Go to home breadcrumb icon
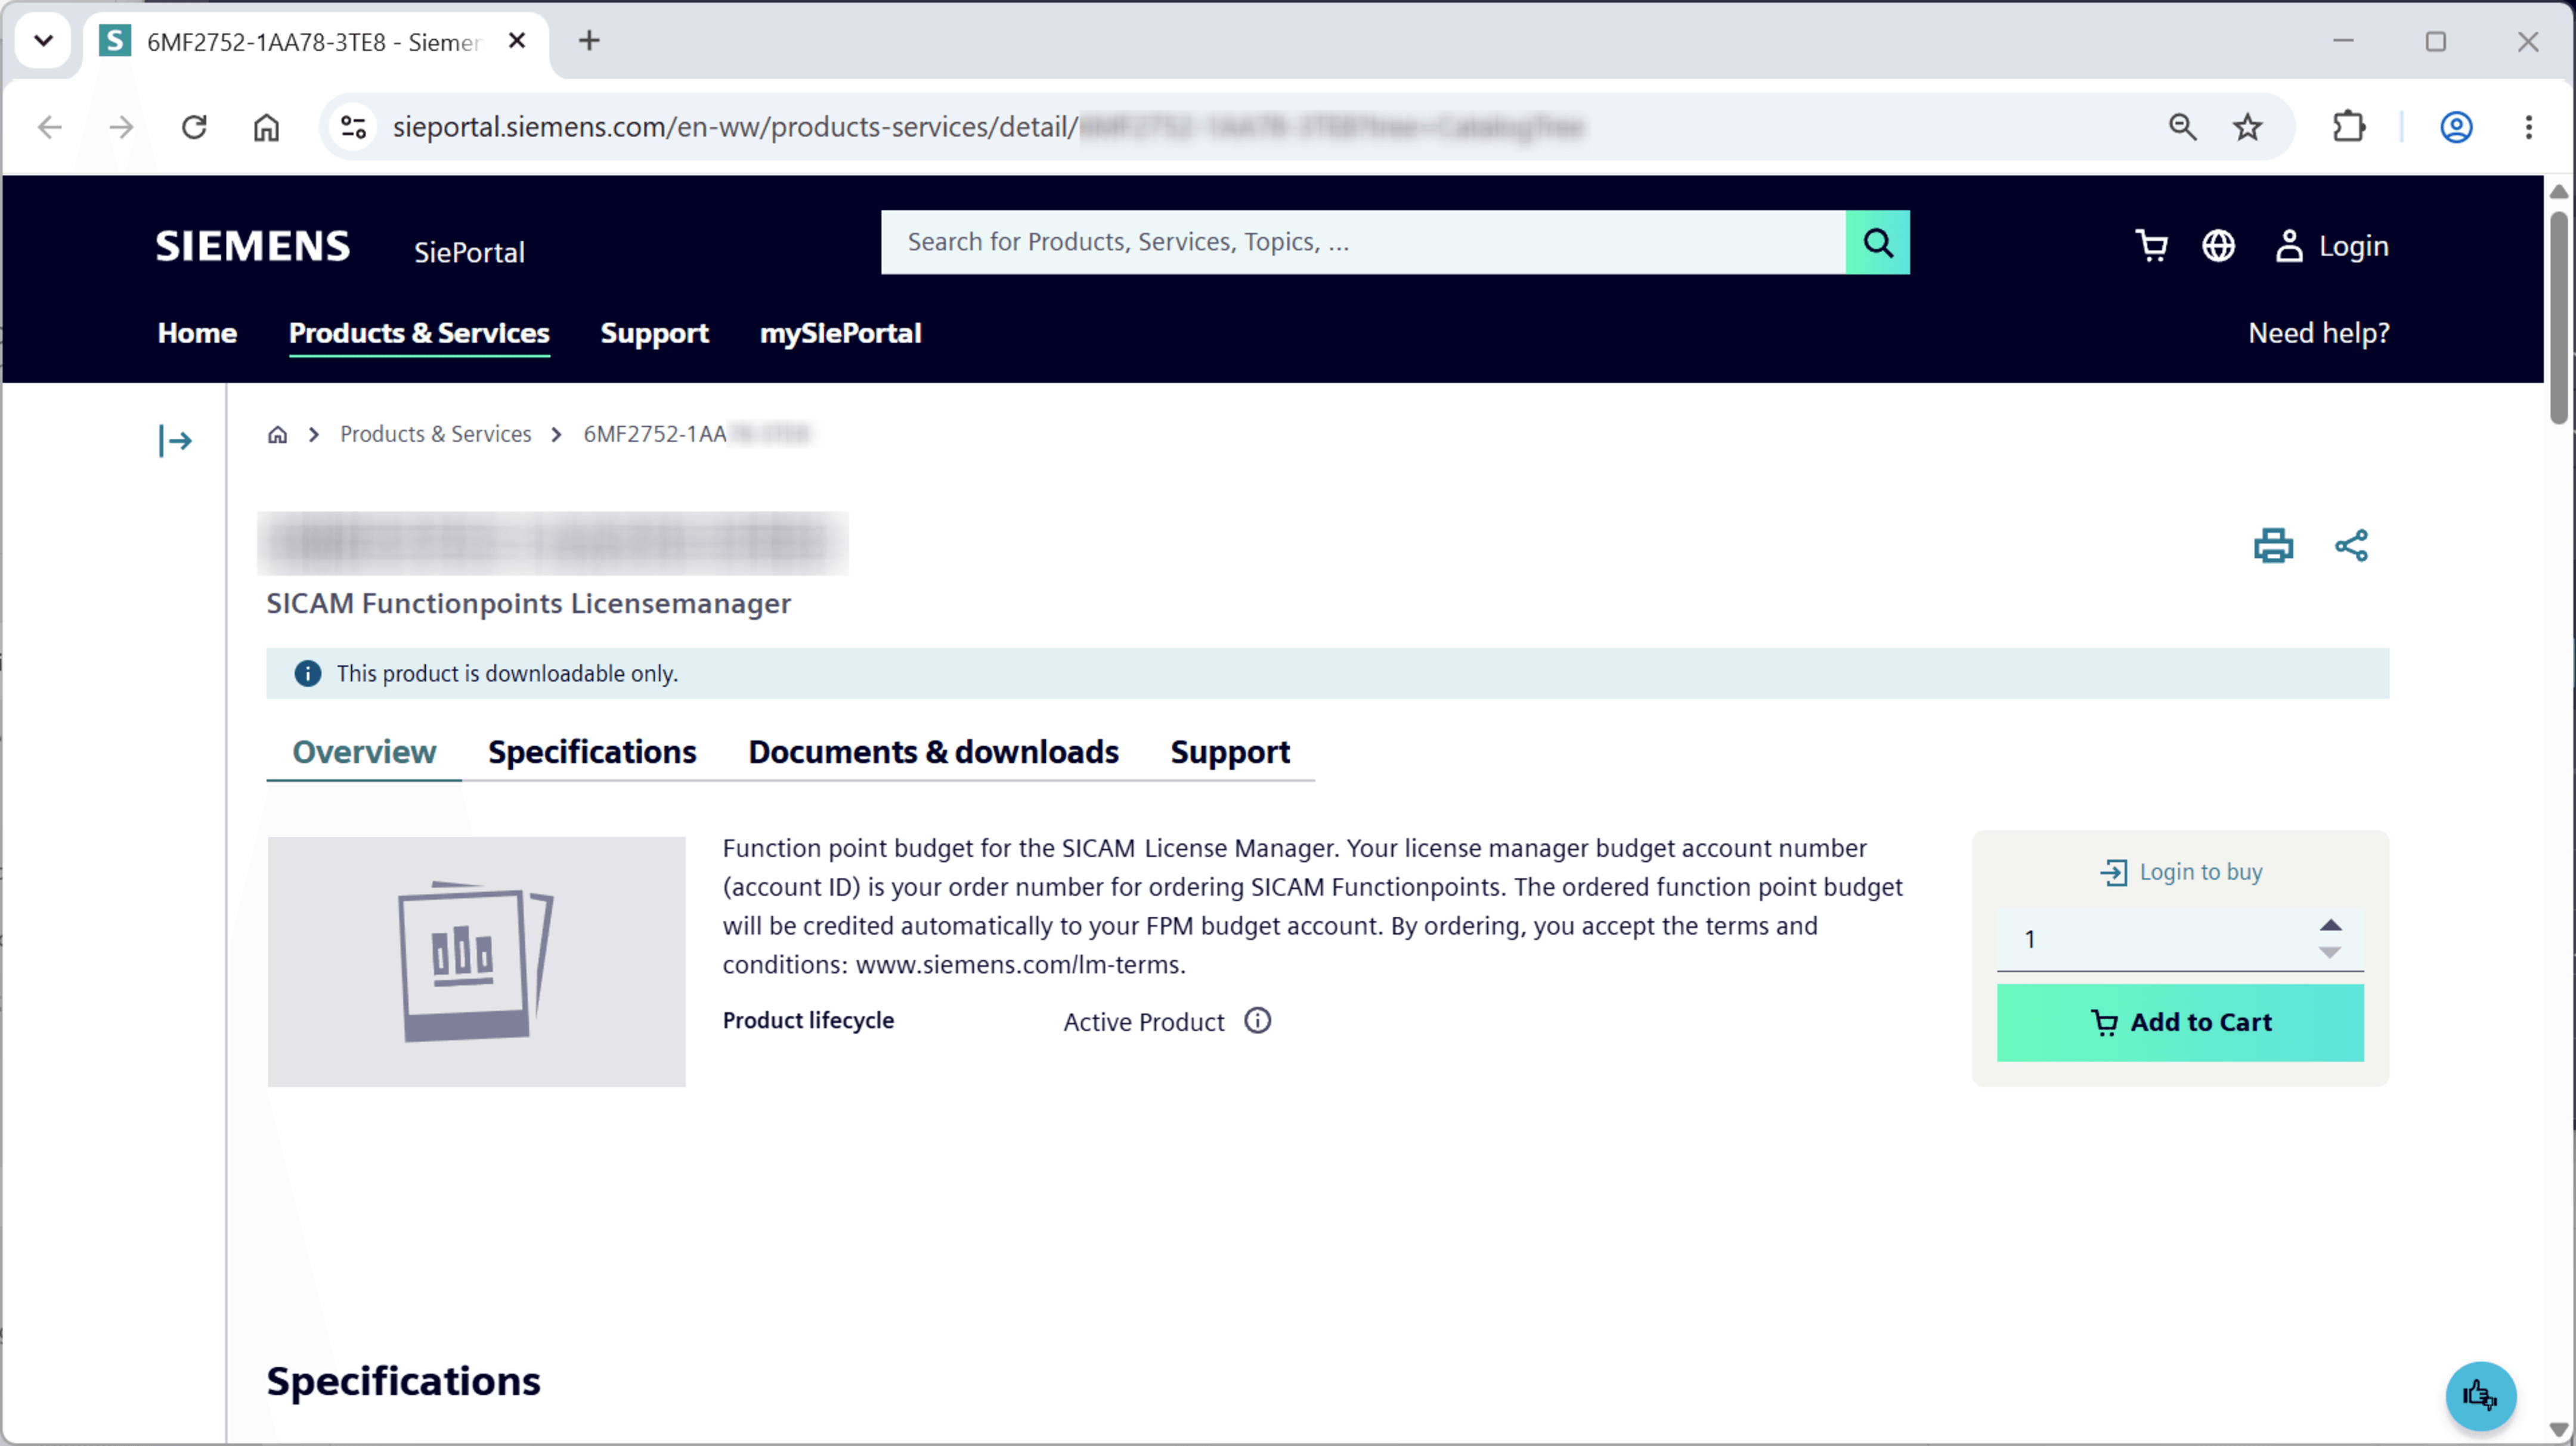 coord(278,435)
